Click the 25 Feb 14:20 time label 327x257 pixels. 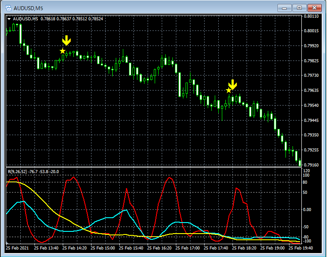coord(74,248)
